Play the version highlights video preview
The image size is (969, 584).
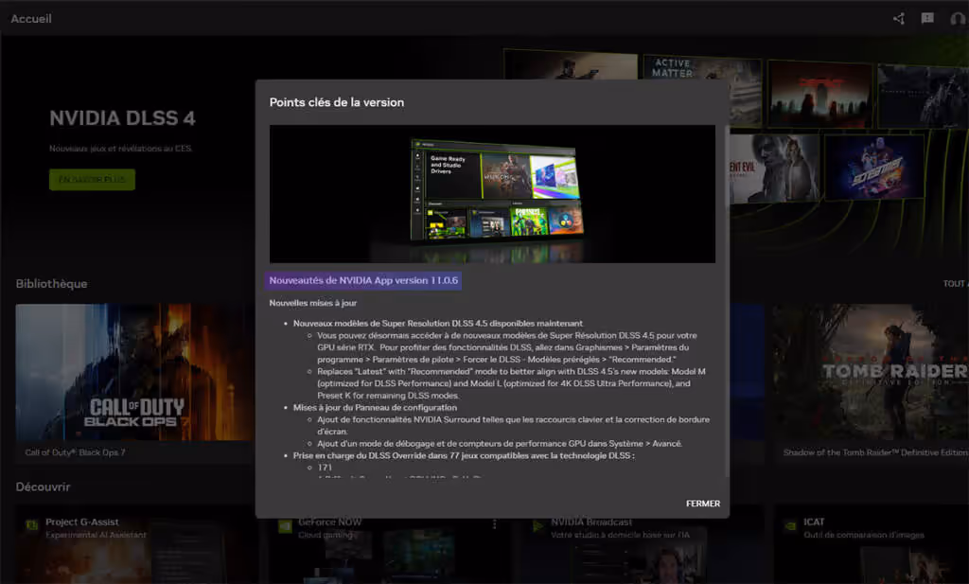(x=491, y=193)
